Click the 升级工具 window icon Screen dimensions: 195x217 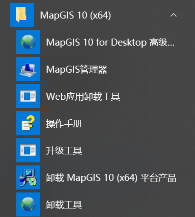tap(28, 150)
